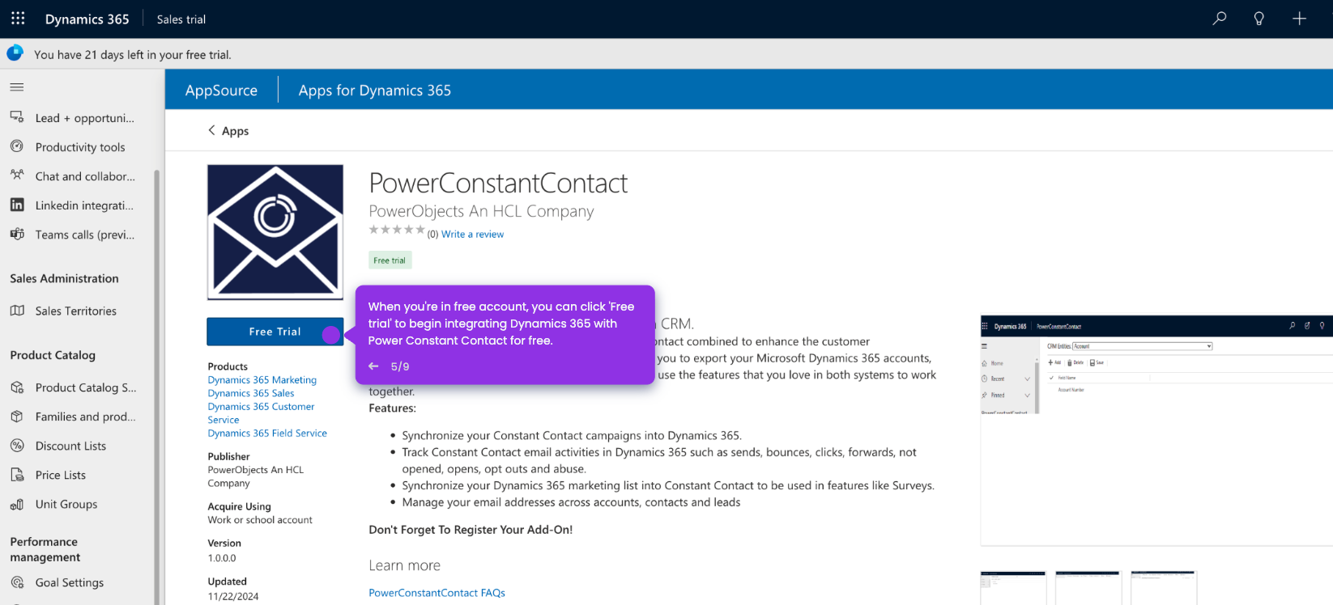Viewport: 1333px width, 605px height.
Task: Click the Chat and collaborate icon
Action: 17,176
